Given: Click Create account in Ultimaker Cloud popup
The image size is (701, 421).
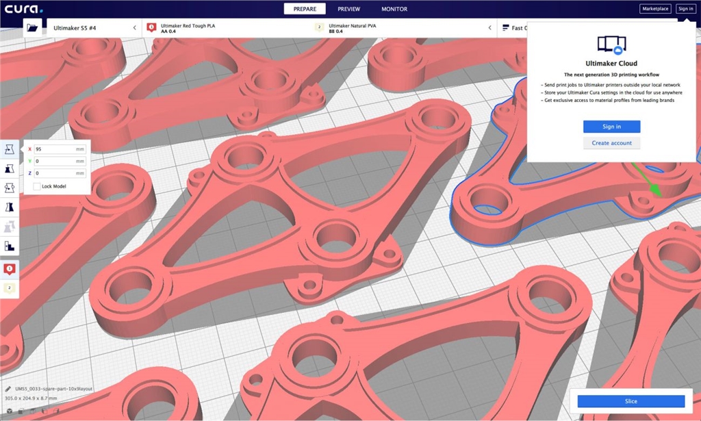Looking at the screenshot, I should [x=611, y=143].
